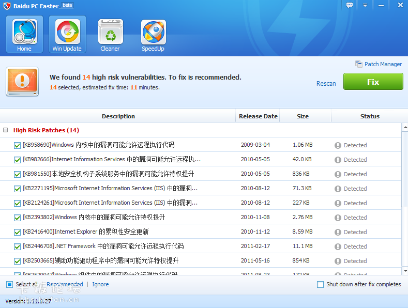Collapse the High Risk Patches group
Viewport: 408px width, 308px height.
(x=5, y=130)
